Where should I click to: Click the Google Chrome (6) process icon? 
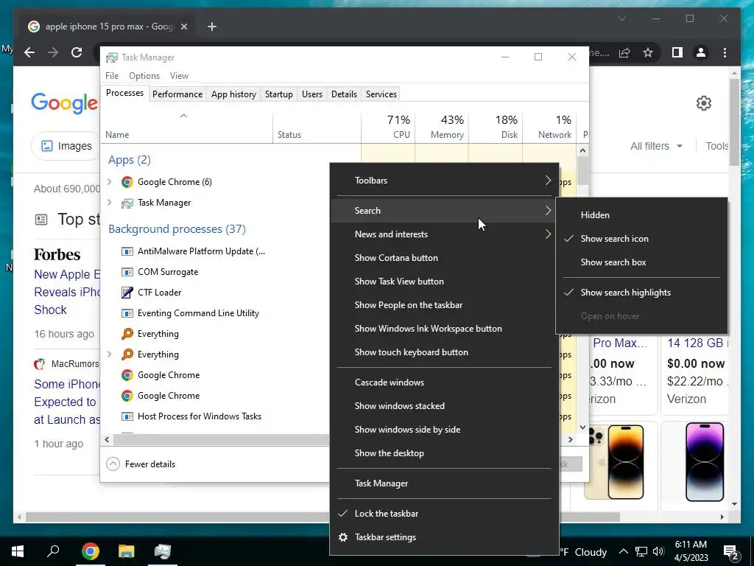tap(127, 182)
